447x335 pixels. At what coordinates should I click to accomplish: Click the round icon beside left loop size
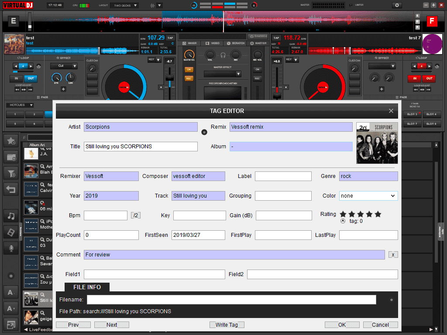click(38, 66)
